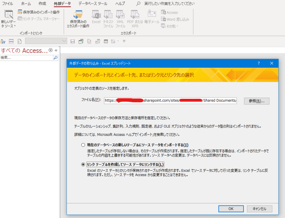Screen dimensions: 285x218
Task: Switch to the ホーム tab
Action: coord(26,3)
